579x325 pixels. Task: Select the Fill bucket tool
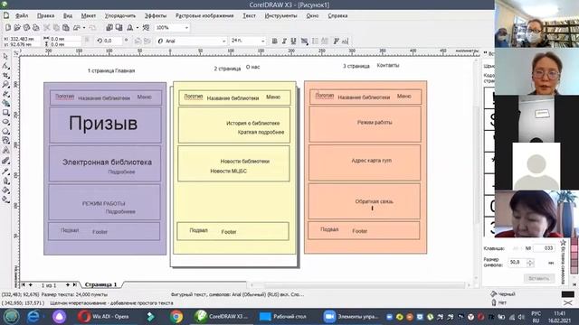coord(5,190)
